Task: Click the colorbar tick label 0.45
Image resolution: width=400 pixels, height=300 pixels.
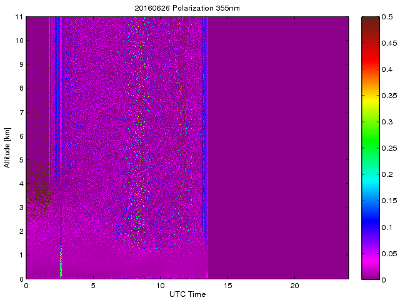Action: pyautogui.click(x=389, y=43)
